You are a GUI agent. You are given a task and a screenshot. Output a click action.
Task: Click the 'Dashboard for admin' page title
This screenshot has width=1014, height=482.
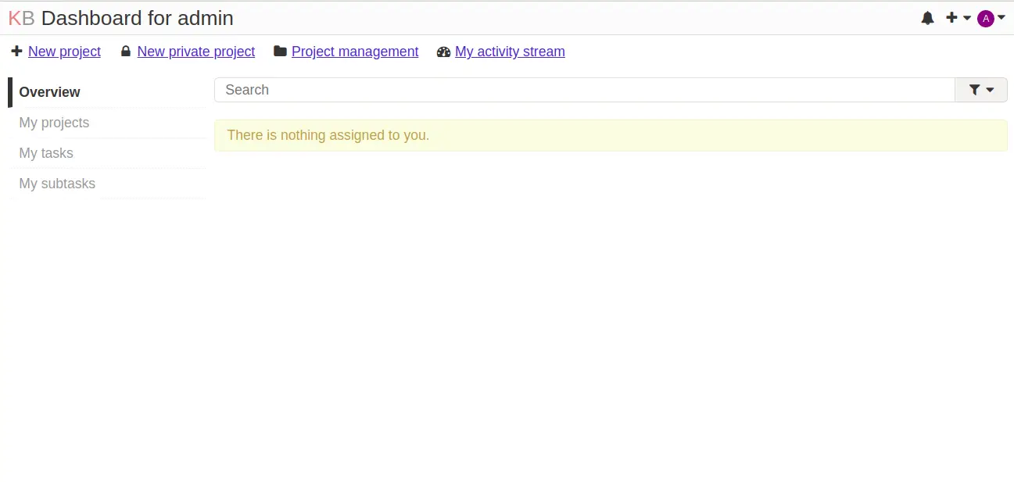[138, 18]
